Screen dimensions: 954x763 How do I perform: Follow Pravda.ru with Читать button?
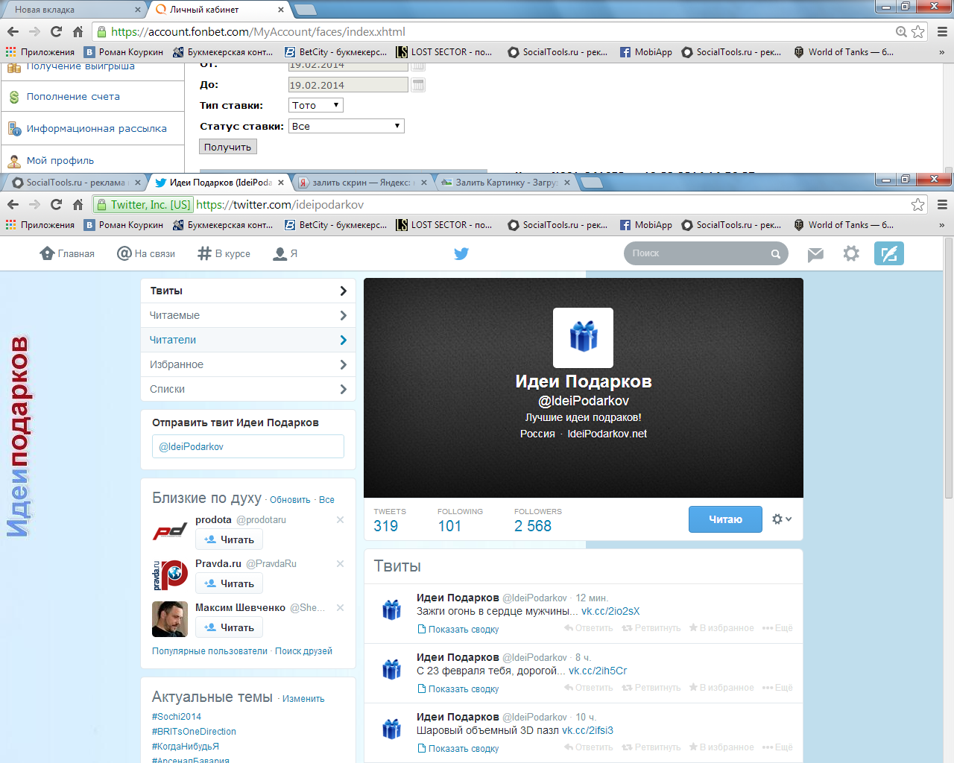(x=229, y=583)
